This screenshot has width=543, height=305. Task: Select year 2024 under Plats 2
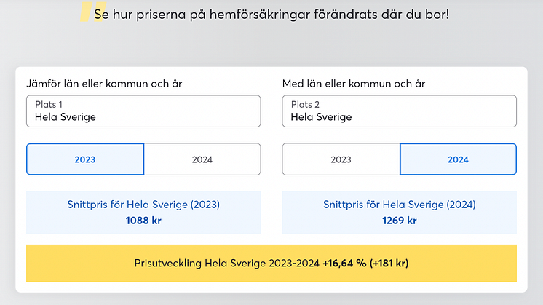[x=458, y=159]
